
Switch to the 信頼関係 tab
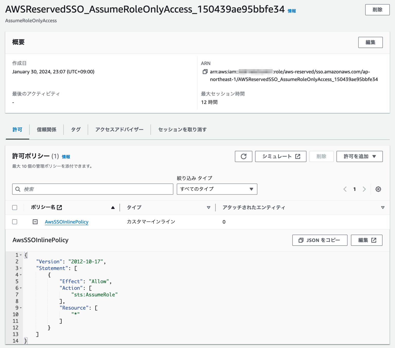click(x=47, y=129)
